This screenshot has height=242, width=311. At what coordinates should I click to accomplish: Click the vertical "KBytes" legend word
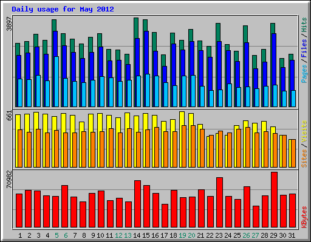(304, 217)
